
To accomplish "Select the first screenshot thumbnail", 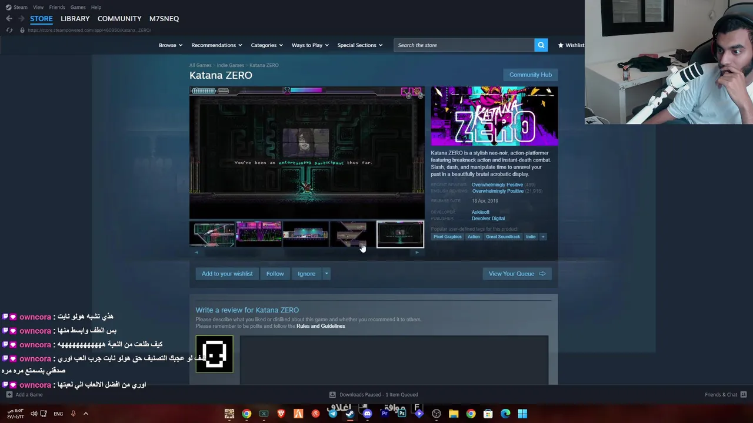I will (x=212, y=234).
